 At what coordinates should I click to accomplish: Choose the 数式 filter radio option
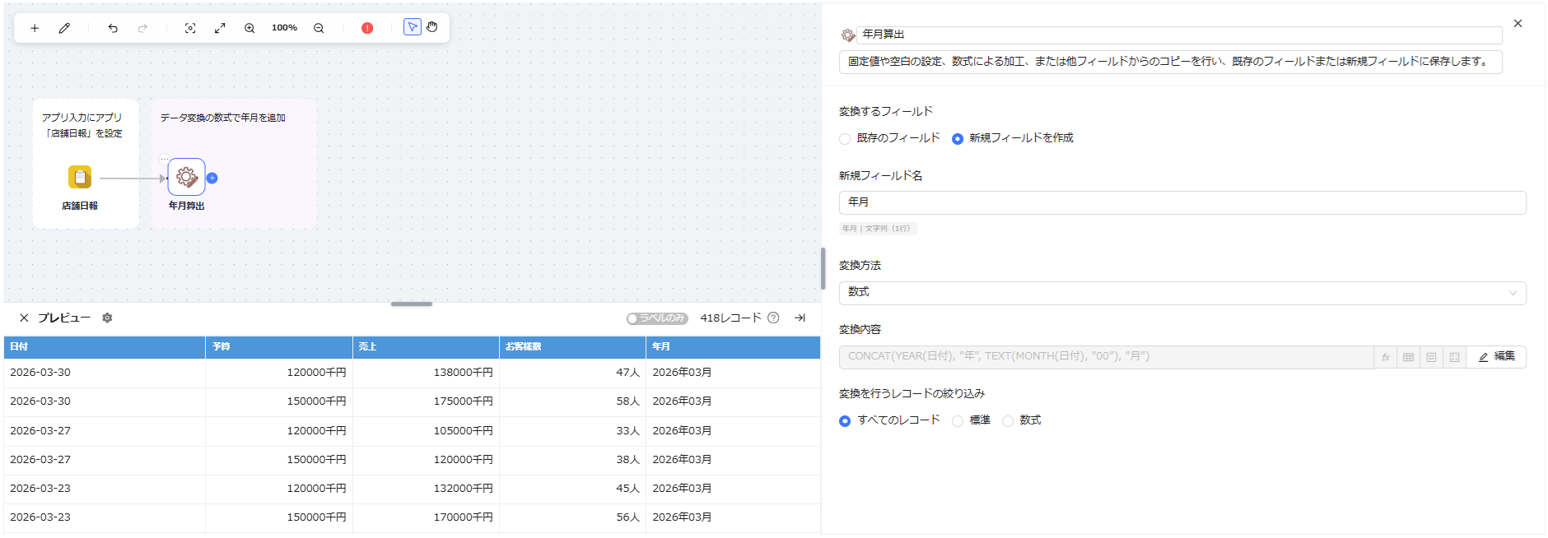point(1008,421)
